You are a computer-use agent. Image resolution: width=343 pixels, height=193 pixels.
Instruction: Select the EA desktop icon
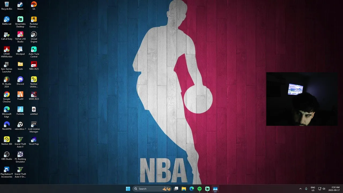[x=34, y=6]
